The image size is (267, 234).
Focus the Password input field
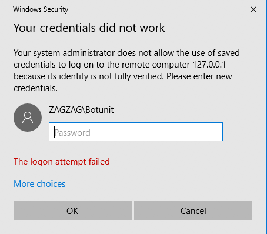[x=136, y=131]
